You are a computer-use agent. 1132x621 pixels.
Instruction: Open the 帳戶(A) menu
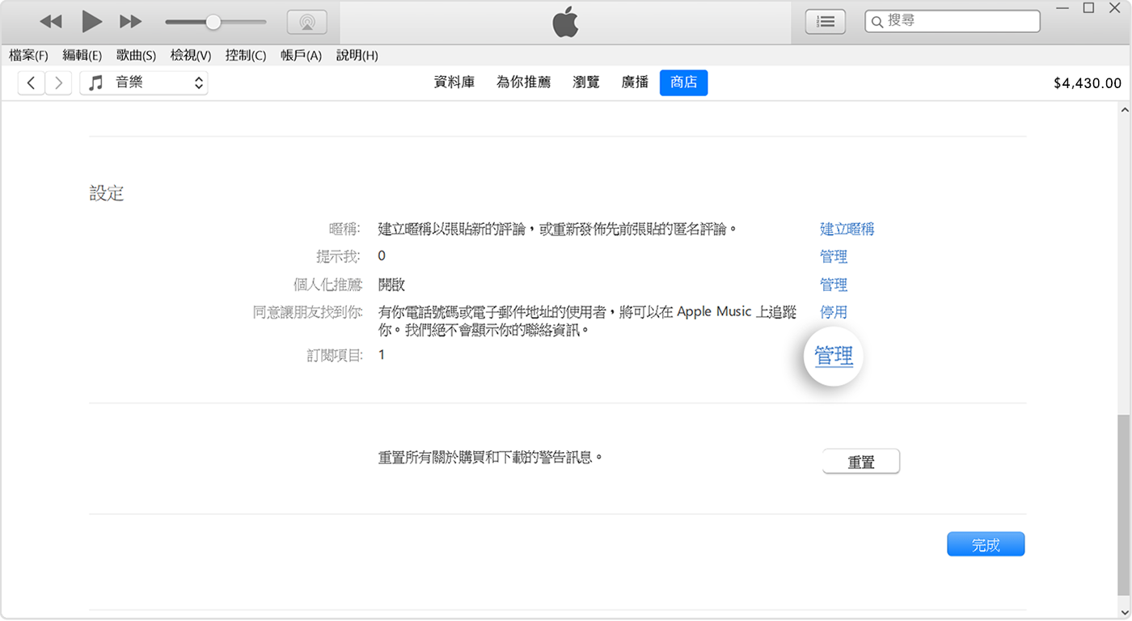[x=301, y=55]
